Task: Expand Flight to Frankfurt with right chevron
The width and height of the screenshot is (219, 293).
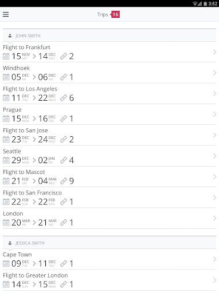Action: click(214, 52)
